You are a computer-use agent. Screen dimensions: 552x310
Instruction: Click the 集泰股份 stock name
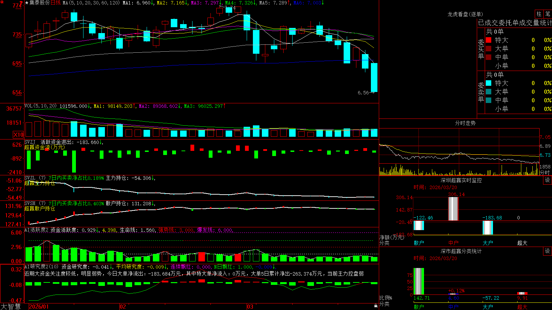[39, 3]
